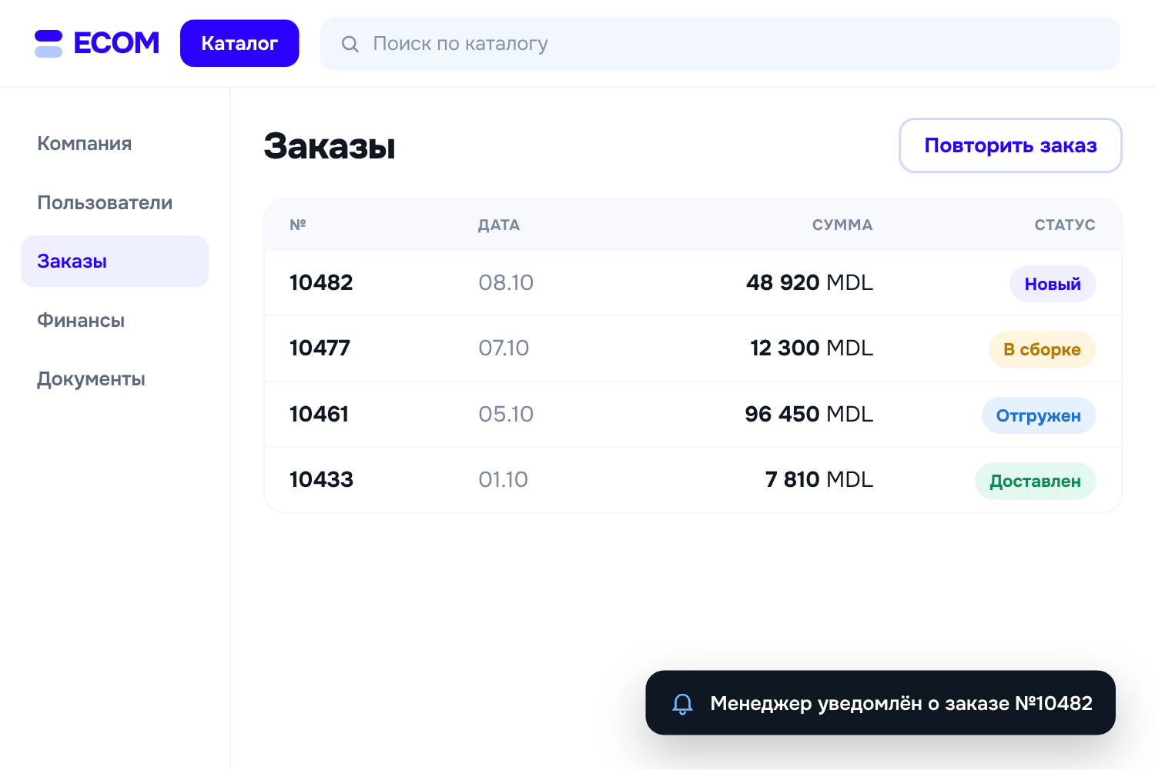Screen dimensions: 1155x770
Task: Click the В сборке status badge
Action: (1042, 349)
